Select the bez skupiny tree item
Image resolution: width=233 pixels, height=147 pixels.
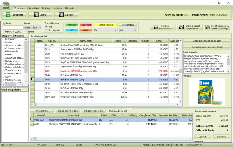(x=11, y=39)
